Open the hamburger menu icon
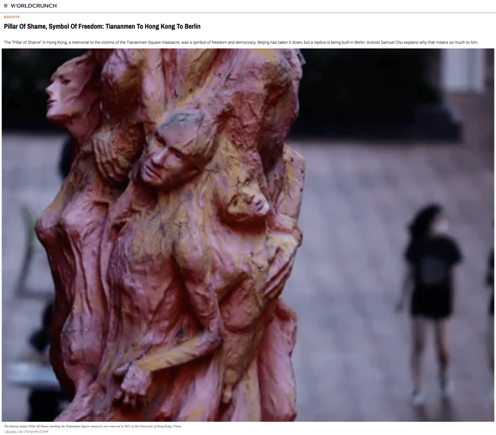The width and height of the screenshot is (496, 435). pyautogui.click(x=6, y=6)
